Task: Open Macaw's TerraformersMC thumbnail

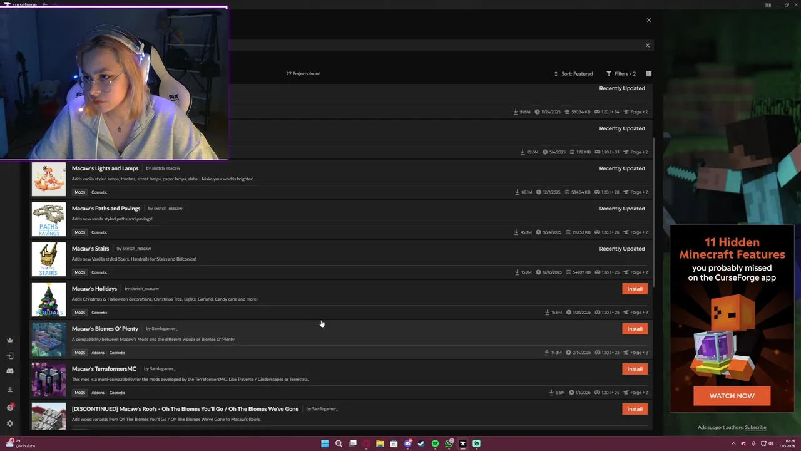Action: pos(49,380)
